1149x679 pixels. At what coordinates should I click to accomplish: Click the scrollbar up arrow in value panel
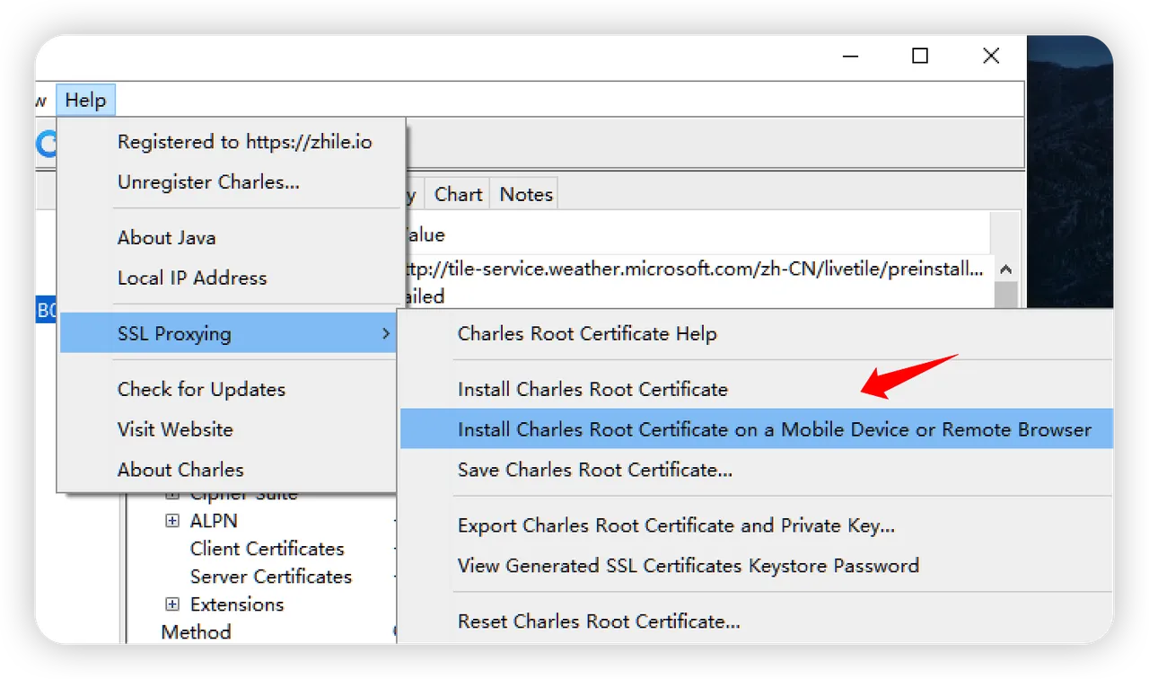tap(1005, 269)
